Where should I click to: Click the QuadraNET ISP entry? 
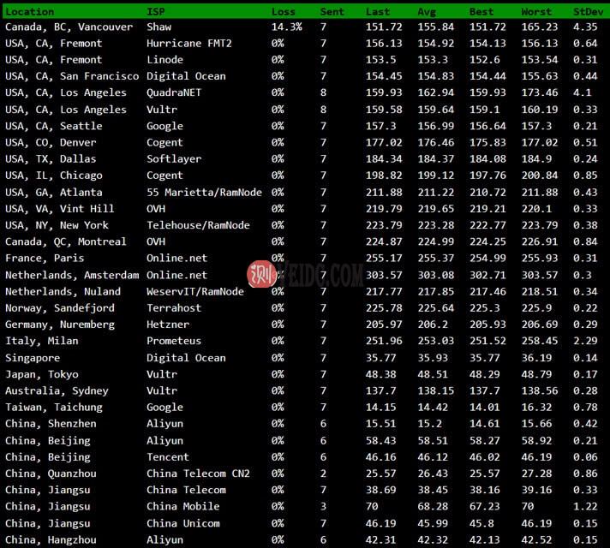pyautogui.click(x=174, y=92)
